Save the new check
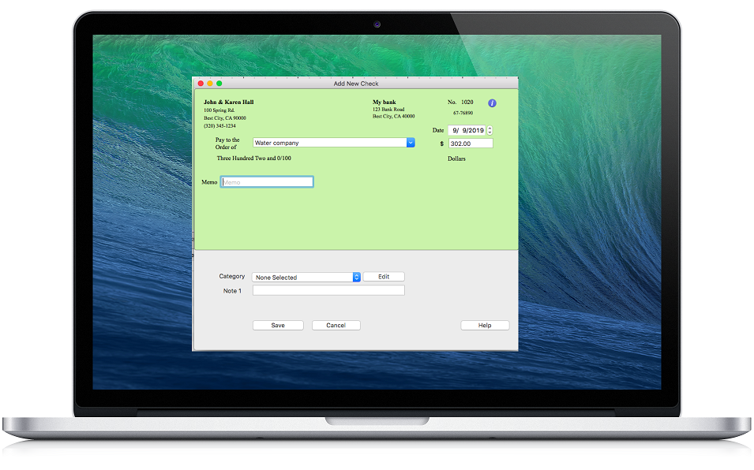 click(x=278, y=326)
